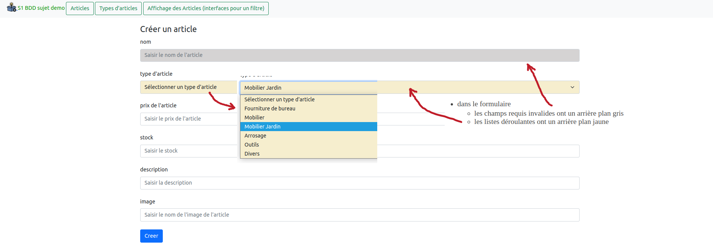Open the Sélectionner un type d'article dropdown
The width and height of the screenshot is (713, 246).
[x=188, y=87]
